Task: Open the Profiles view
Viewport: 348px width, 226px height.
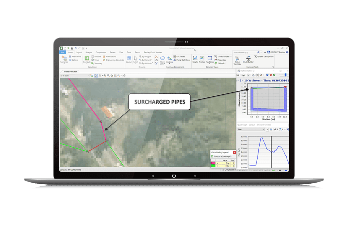Action: pyautogui.click(x=202, y=59)
